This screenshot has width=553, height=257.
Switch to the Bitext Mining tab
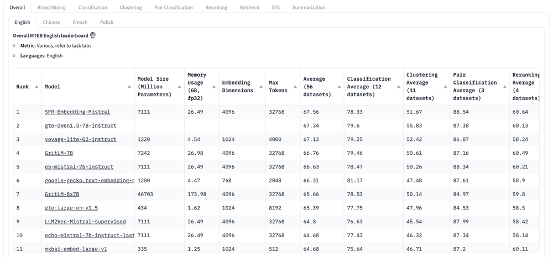tap(51, 8)
